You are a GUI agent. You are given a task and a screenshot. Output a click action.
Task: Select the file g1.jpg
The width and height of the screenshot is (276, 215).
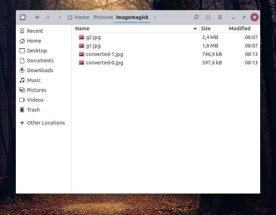(x=93, y=46)
